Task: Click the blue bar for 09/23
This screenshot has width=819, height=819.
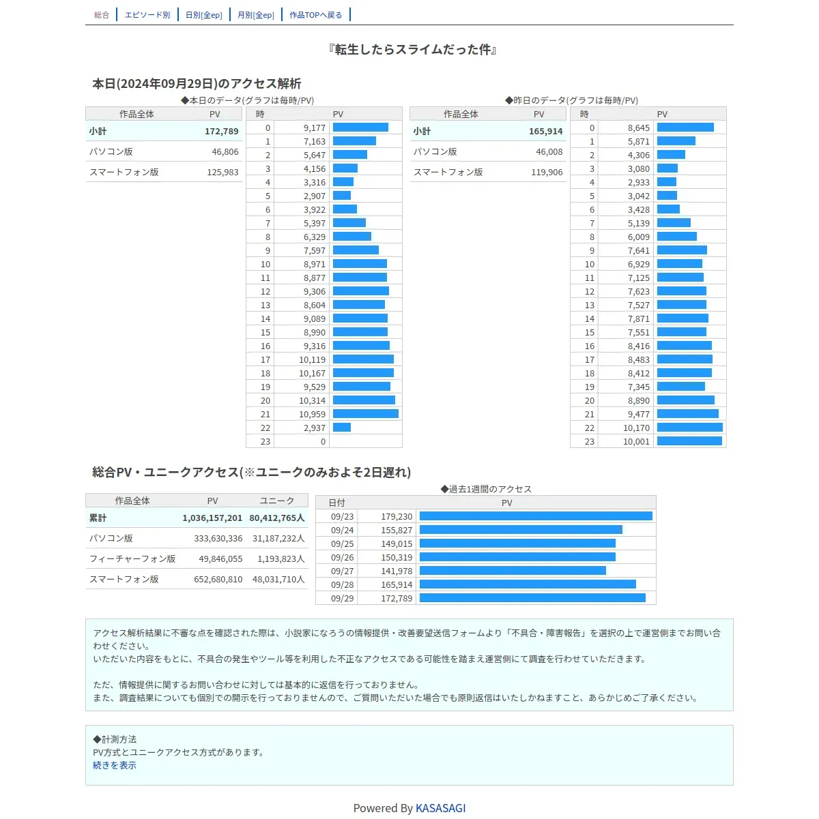Action: coord(536,516)
